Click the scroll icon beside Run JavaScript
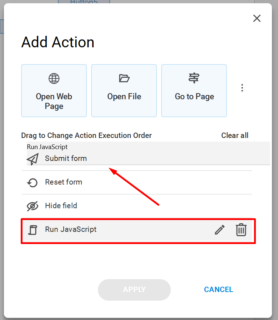 (x=33, y=230)
